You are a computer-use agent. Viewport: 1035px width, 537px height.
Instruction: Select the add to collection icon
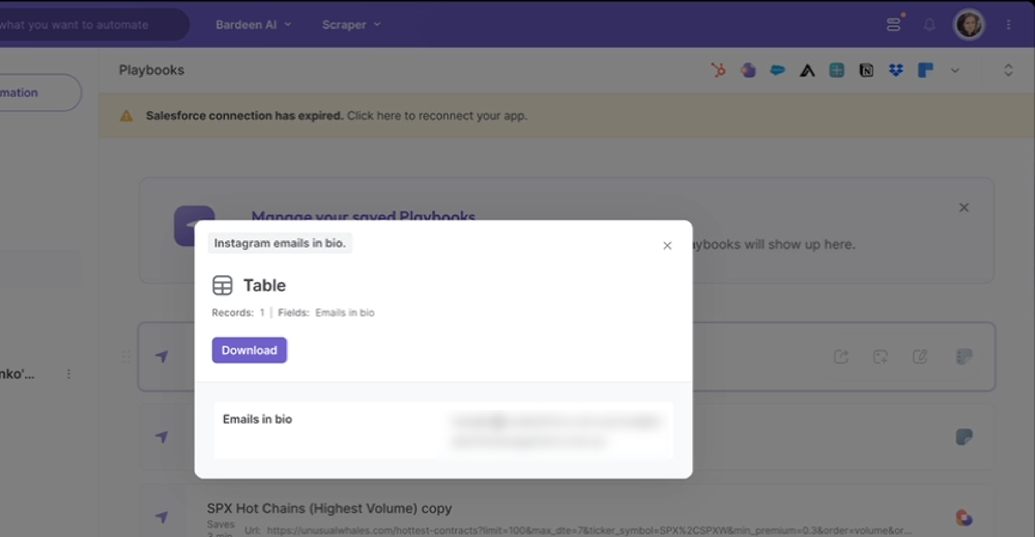(880, 357)
